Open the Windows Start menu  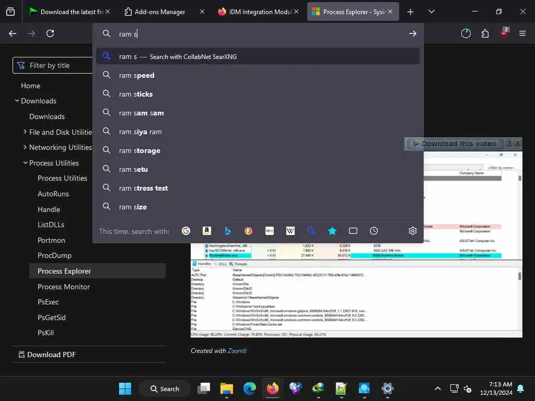(125, 388)
